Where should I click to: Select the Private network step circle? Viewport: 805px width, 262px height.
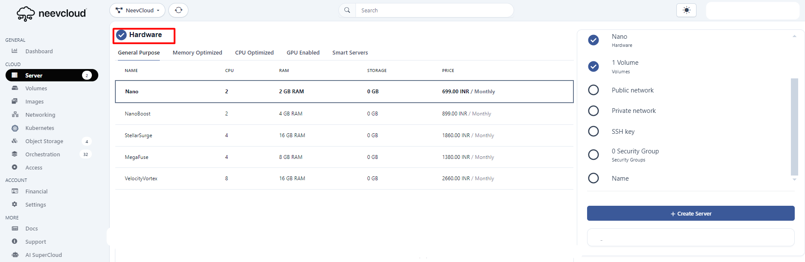593,111
